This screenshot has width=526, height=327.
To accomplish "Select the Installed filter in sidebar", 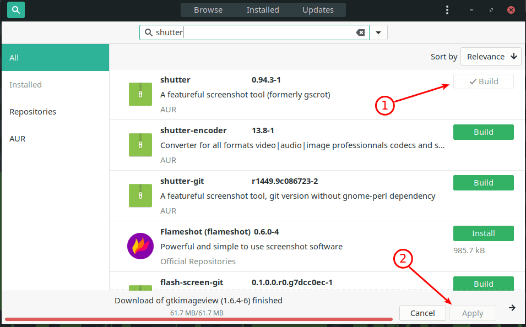I will tap(55, 85).
